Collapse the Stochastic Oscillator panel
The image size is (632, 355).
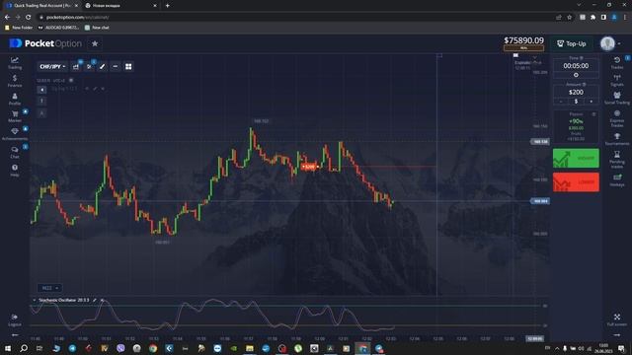[35, 300]
